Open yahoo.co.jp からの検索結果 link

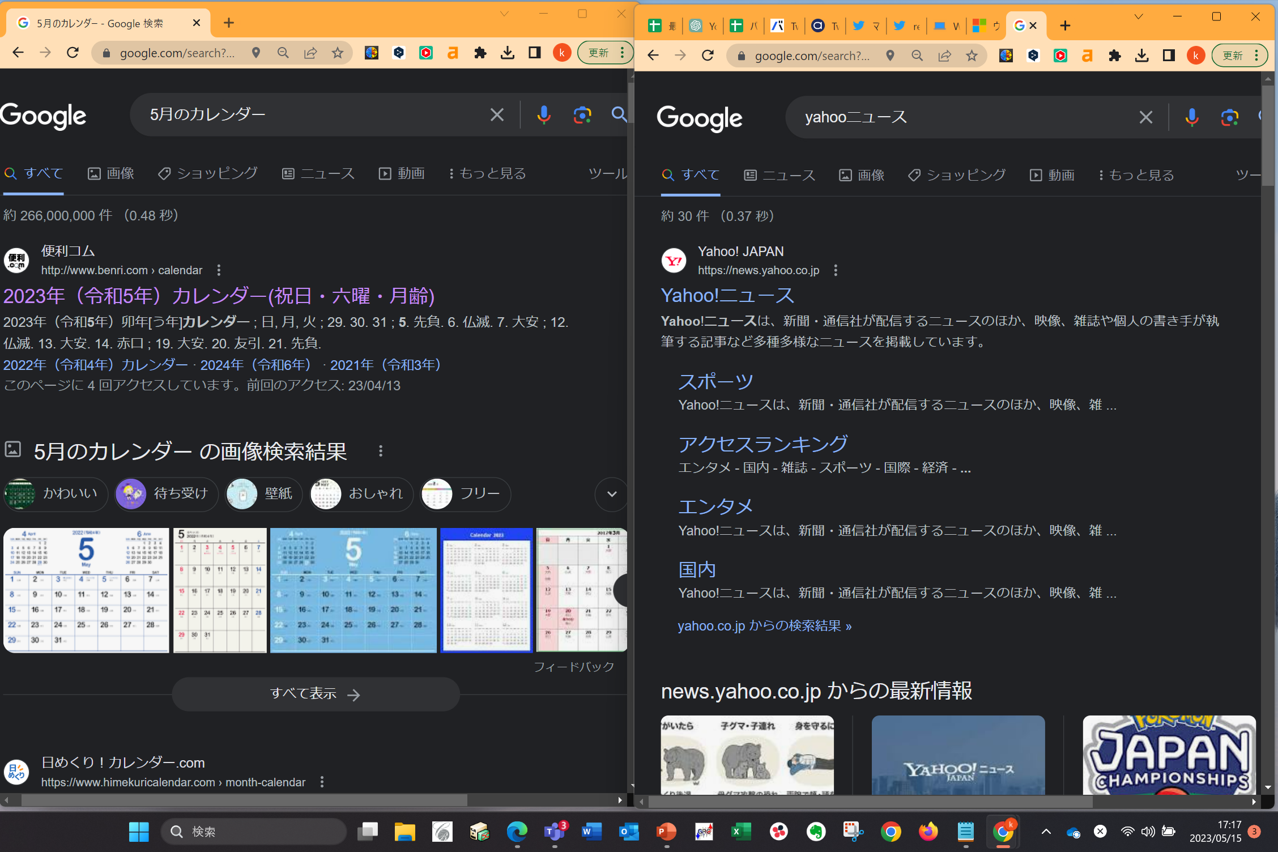point(765,625)
